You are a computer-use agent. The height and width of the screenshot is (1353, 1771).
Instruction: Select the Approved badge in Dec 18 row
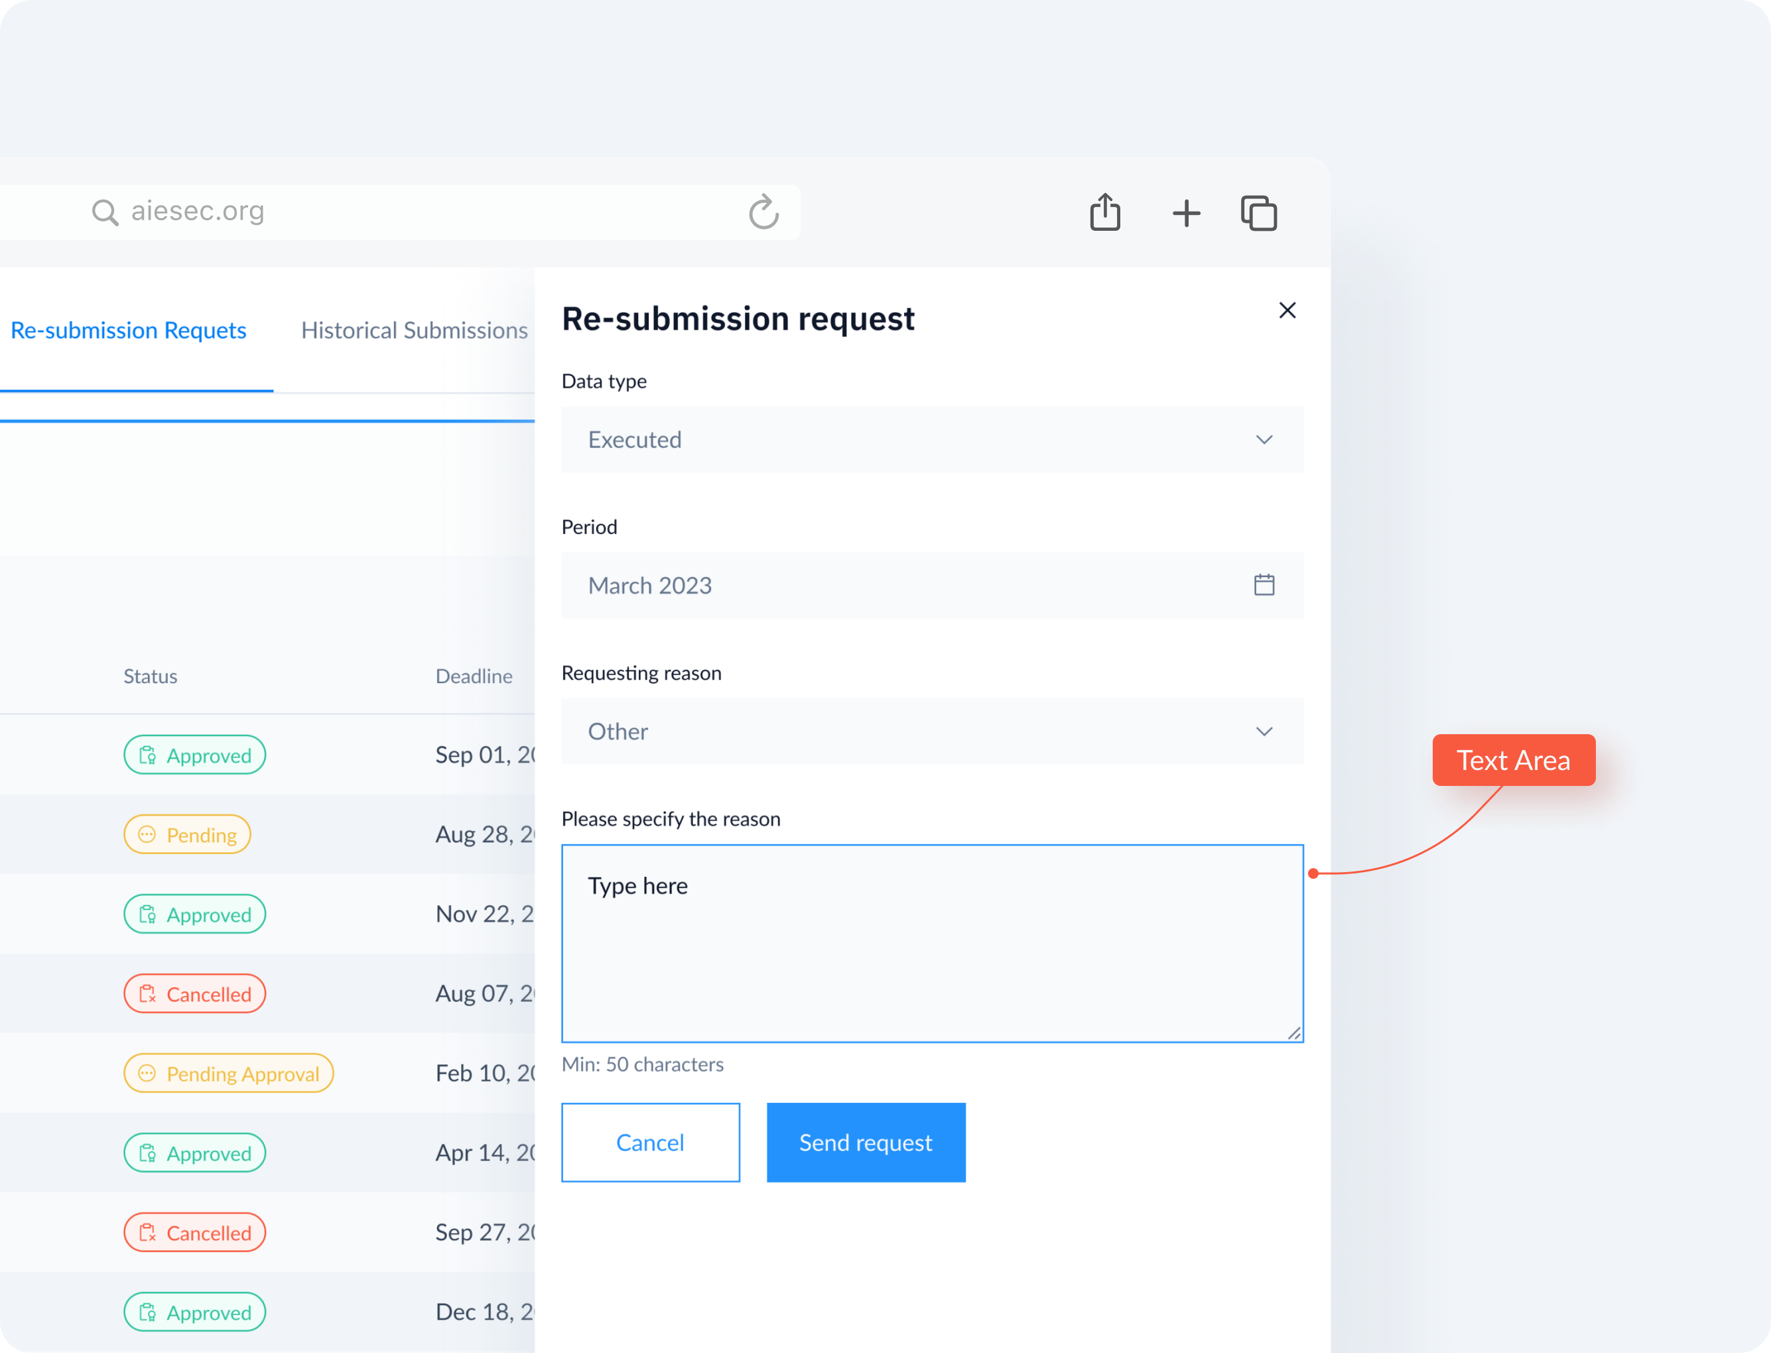click(x=194, y=1313)
